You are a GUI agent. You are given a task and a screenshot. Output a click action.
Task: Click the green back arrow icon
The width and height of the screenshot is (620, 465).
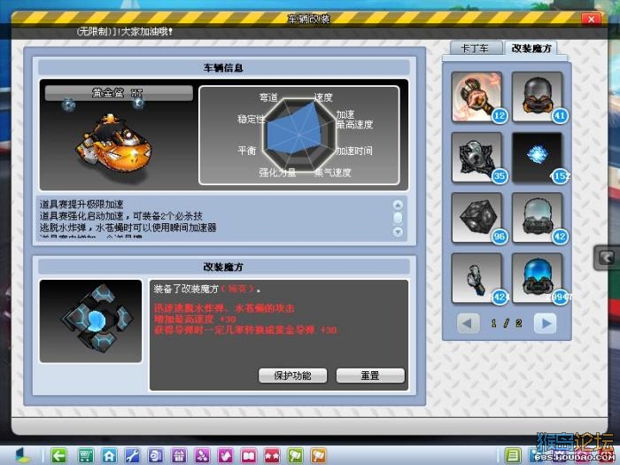59,455
